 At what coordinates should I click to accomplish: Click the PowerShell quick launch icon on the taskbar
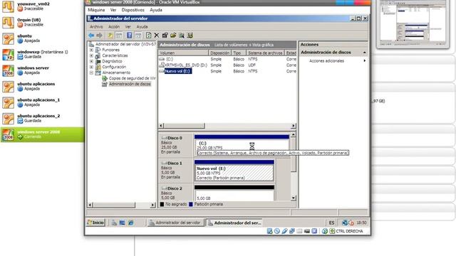tap(122, 223)
